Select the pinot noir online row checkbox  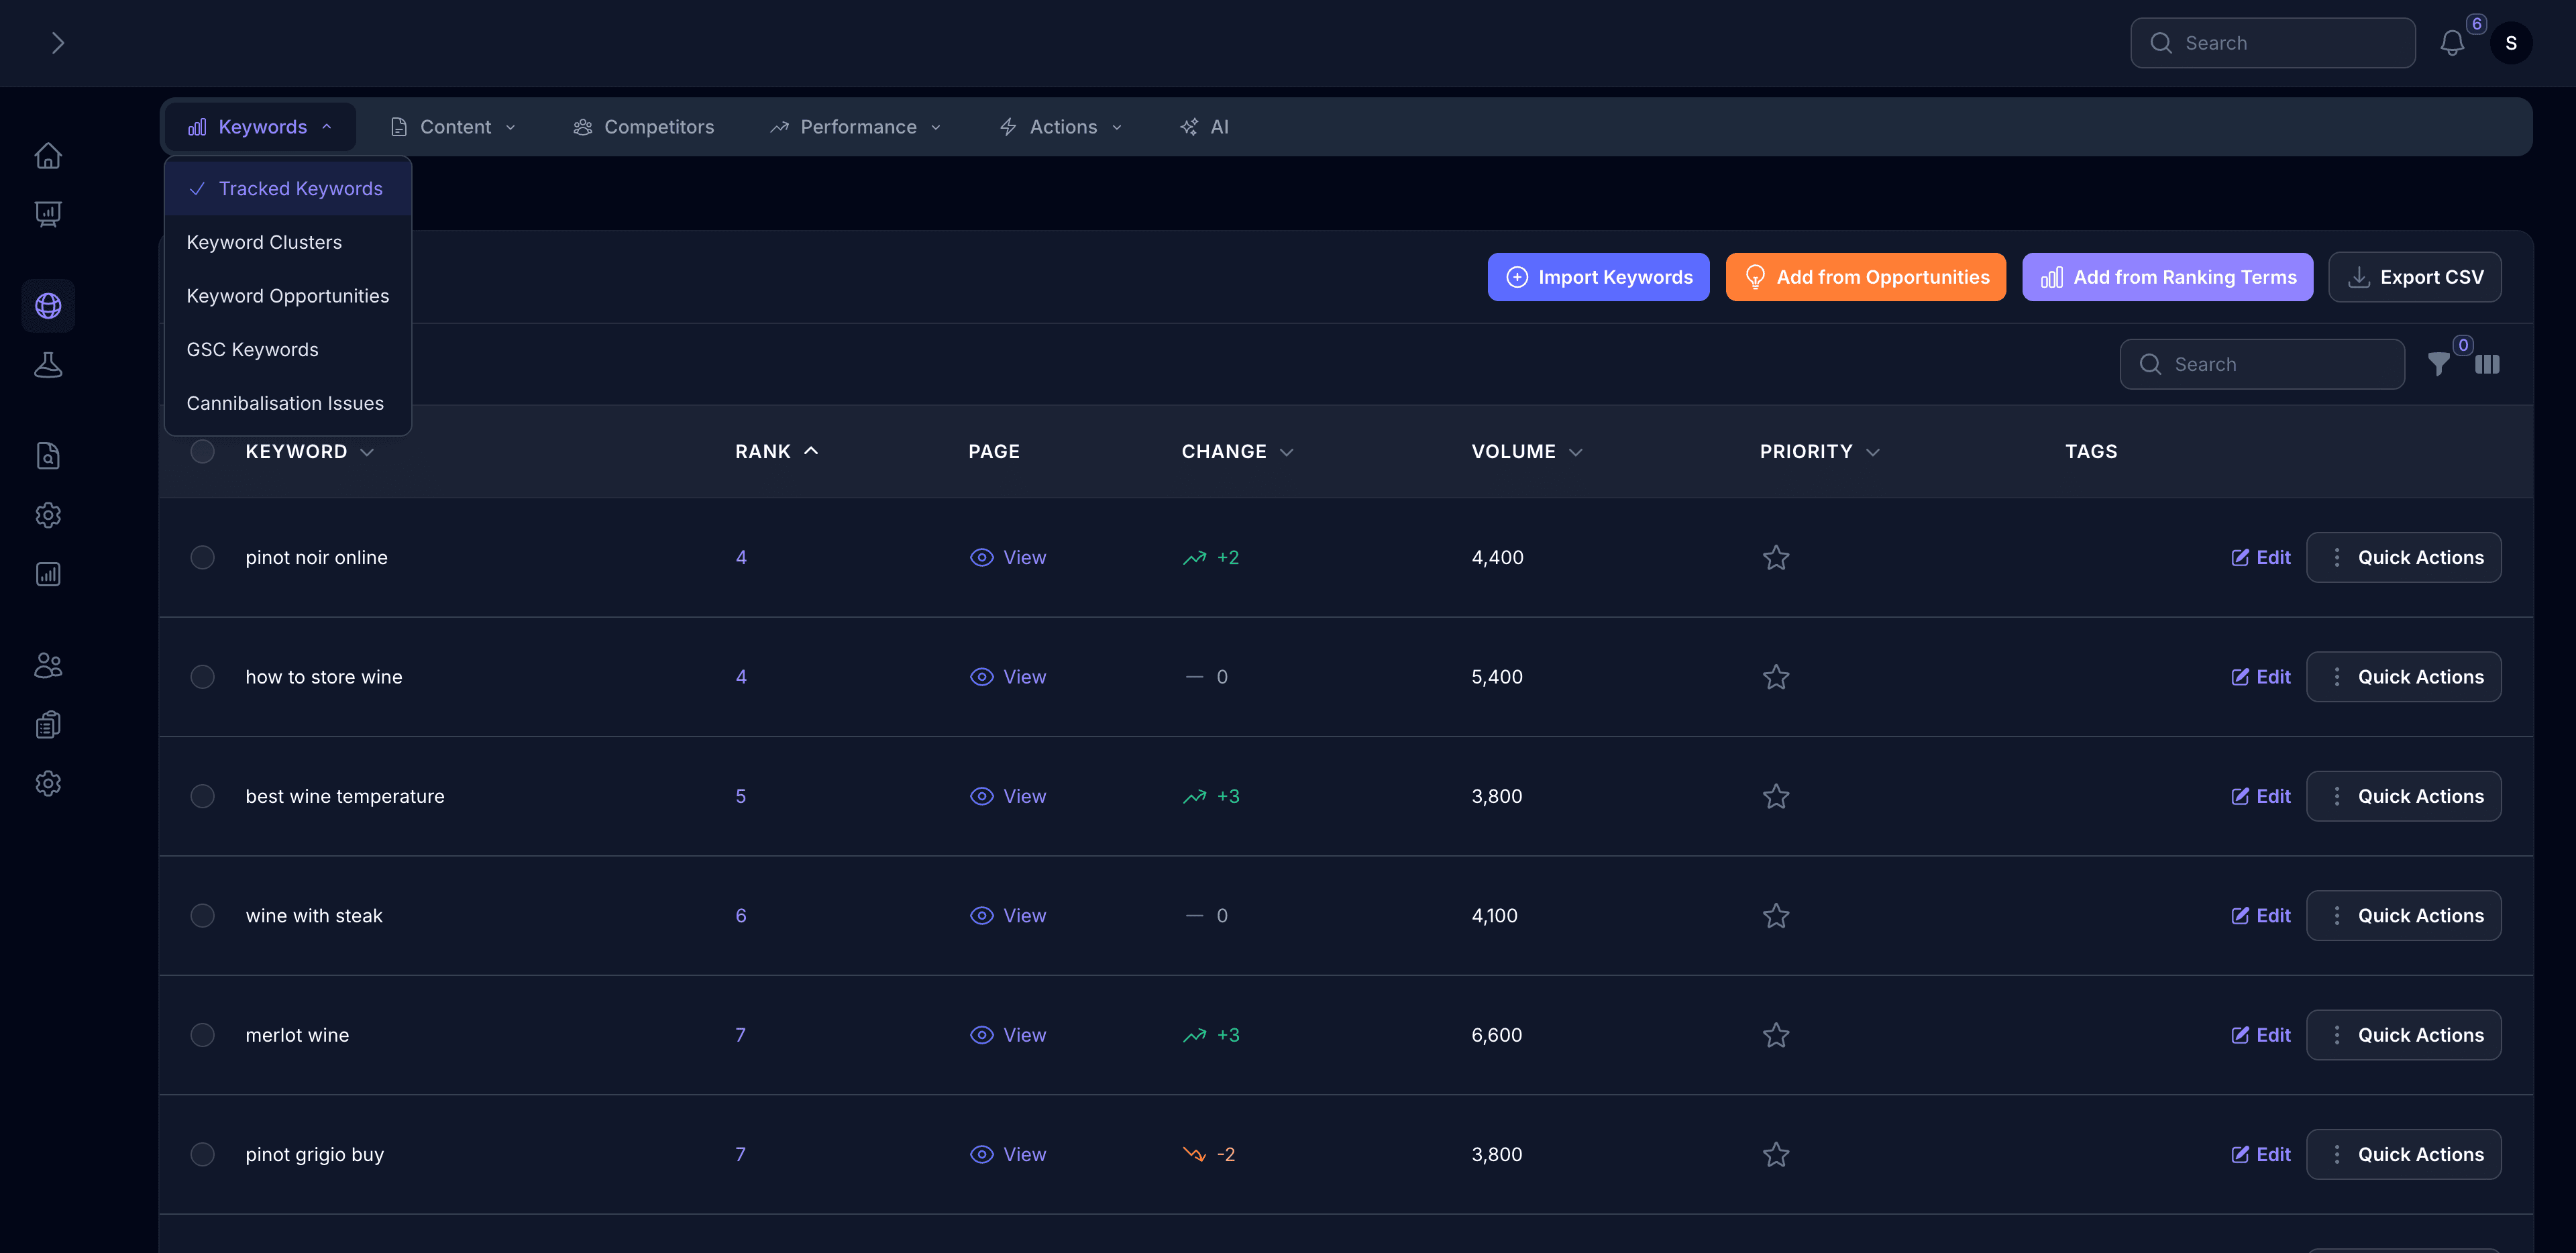tap(202, 557)
